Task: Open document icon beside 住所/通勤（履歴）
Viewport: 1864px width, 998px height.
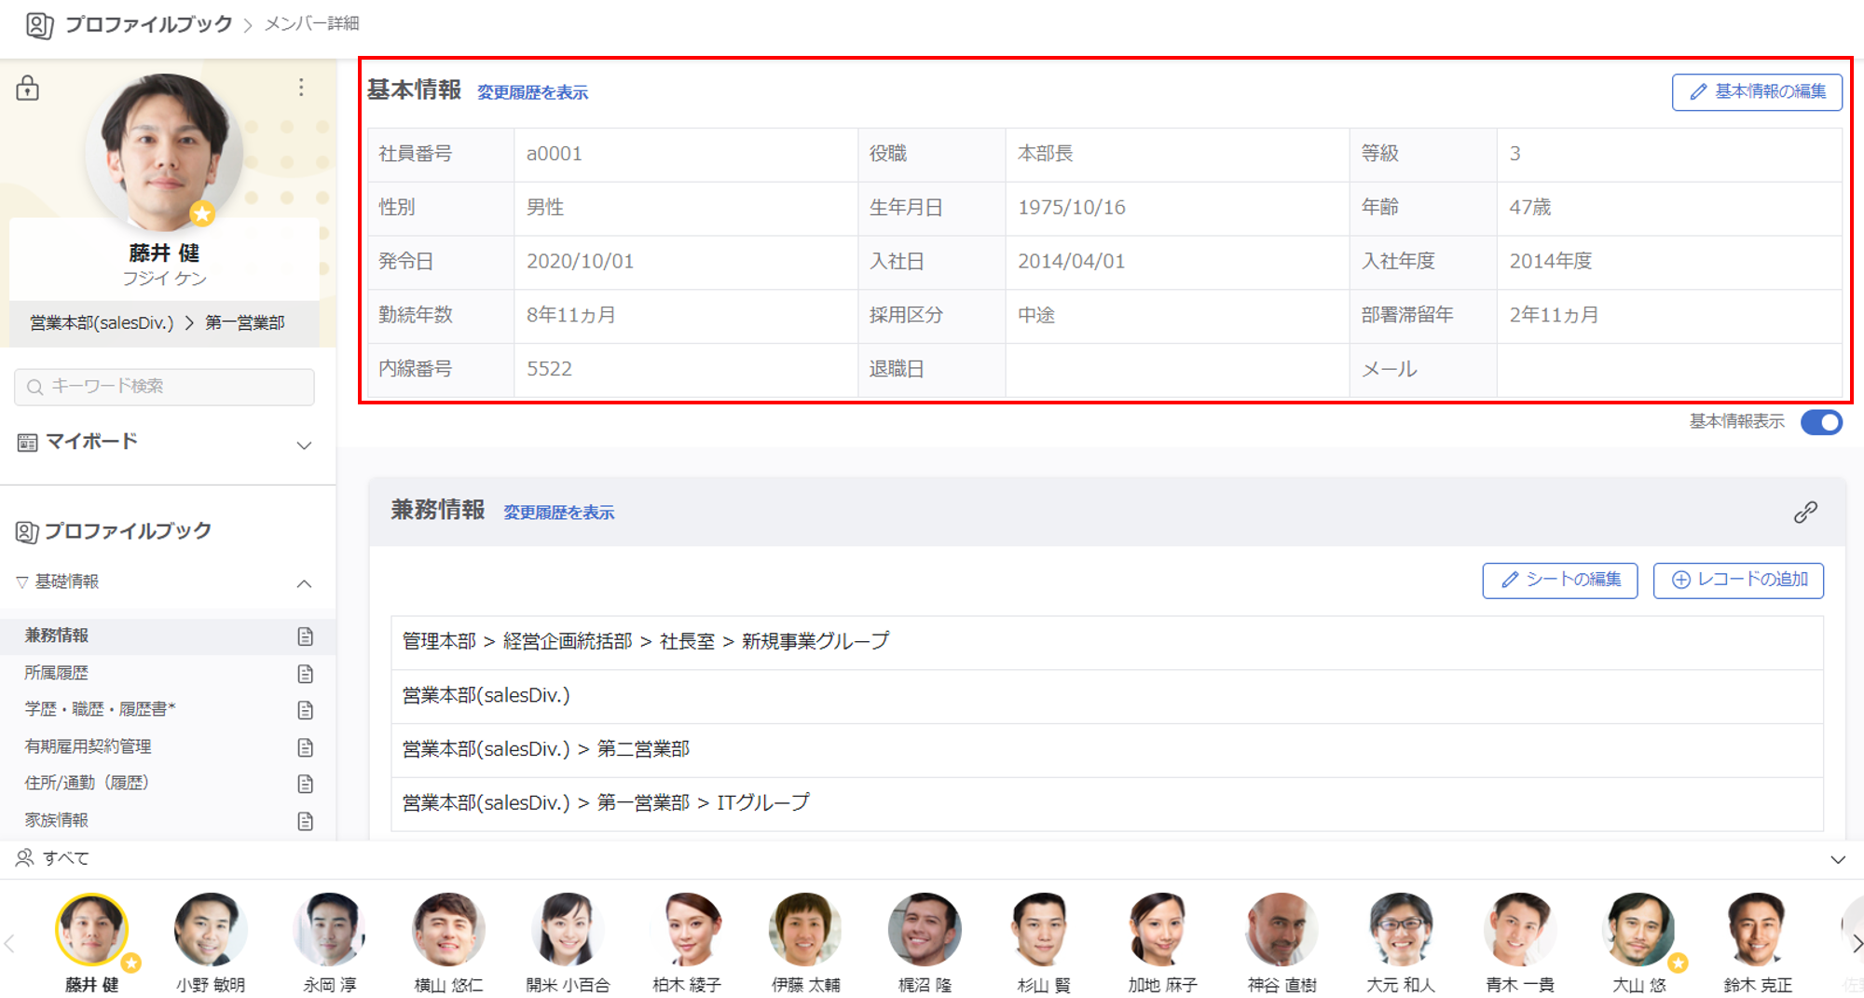Action: point(305,784)
